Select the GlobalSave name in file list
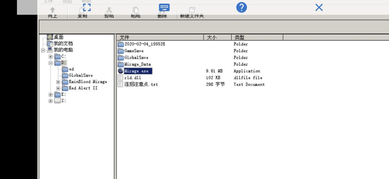This screenshot has height=179, width=389. 136,58
